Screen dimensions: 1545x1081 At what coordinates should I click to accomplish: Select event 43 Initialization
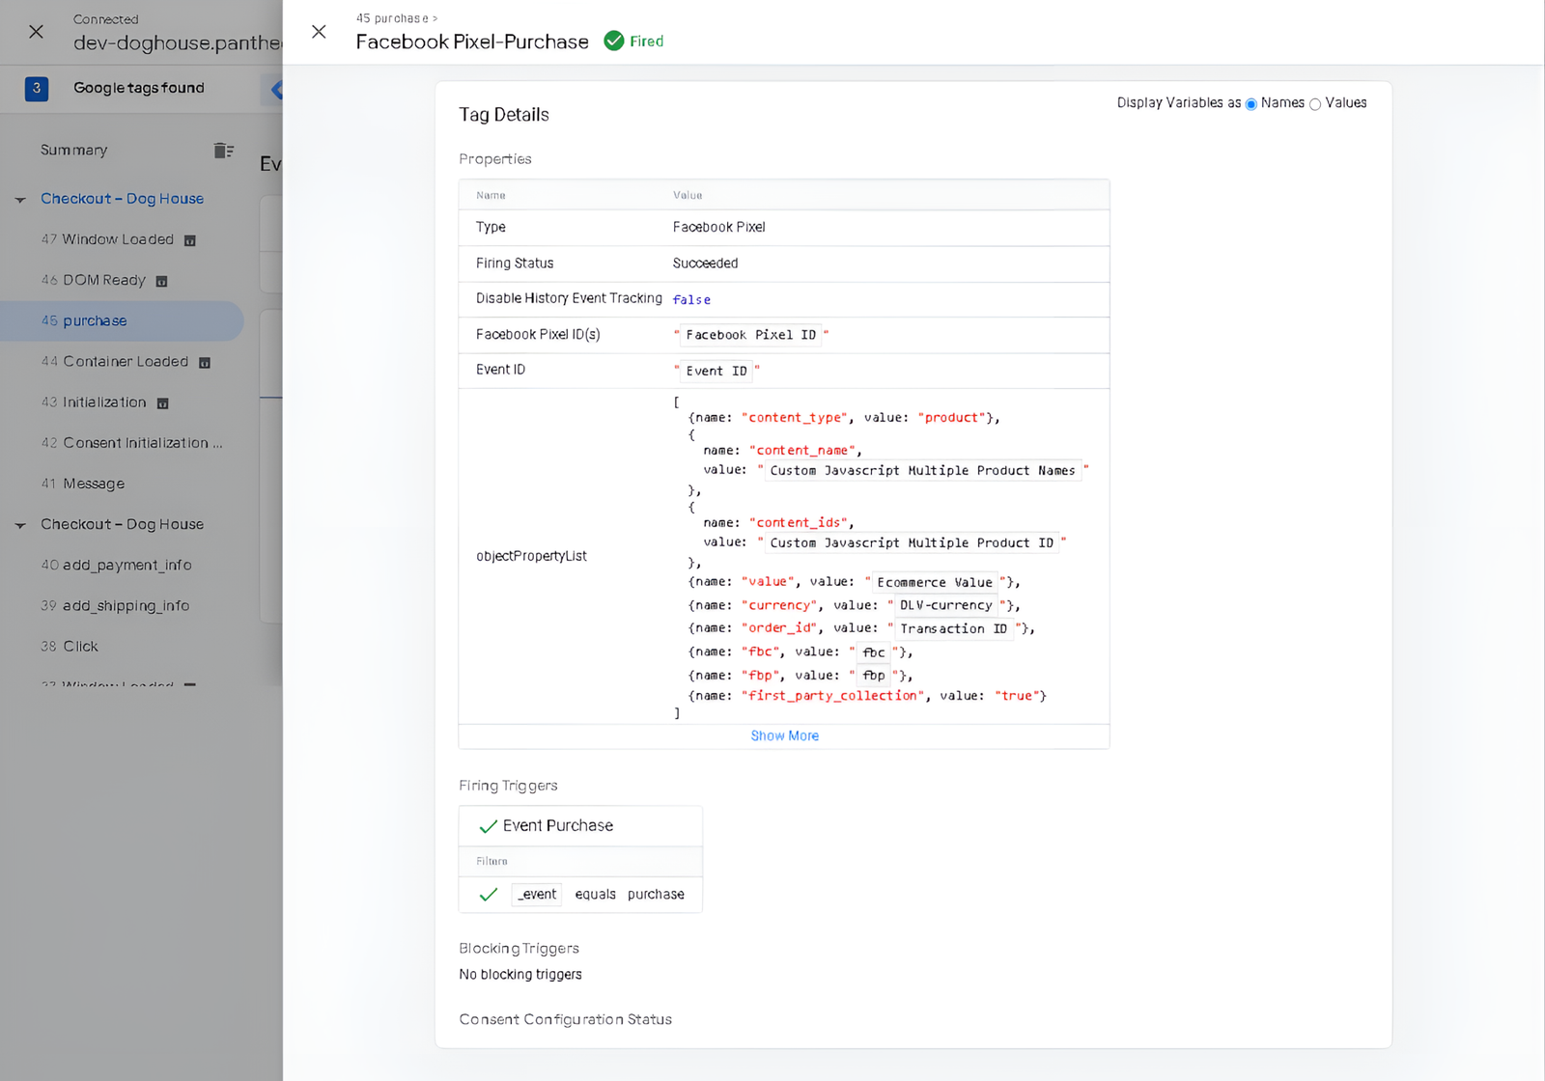[94, 402]
